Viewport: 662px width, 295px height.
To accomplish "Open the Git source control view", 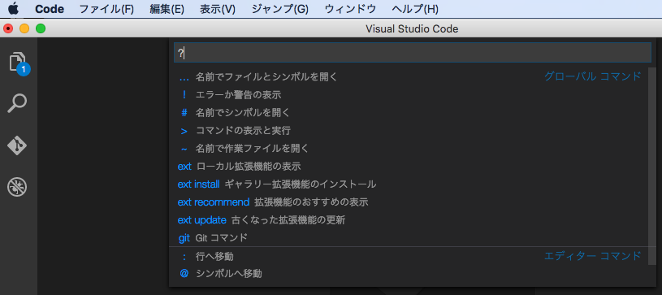I will click(17, 145).
